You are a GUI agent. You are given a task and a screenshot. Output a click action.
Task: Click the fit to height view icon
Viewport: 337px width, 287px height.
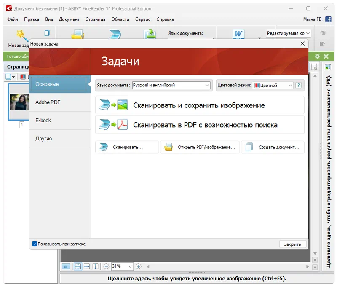coord(95,267)
